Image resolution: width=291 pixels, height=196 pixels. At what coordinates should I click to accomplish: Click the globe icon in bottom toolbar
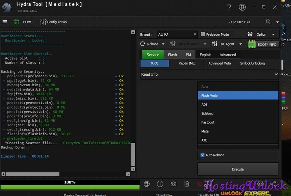(x=147, y=184)
